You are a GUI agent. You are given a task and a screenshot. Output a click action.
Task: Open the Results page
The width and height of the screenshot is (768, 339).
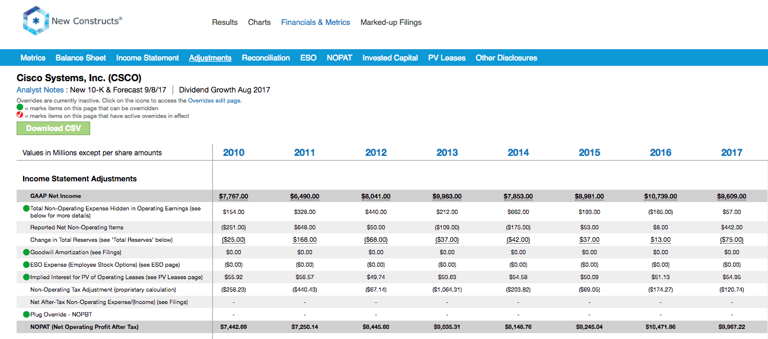(225, 23)
